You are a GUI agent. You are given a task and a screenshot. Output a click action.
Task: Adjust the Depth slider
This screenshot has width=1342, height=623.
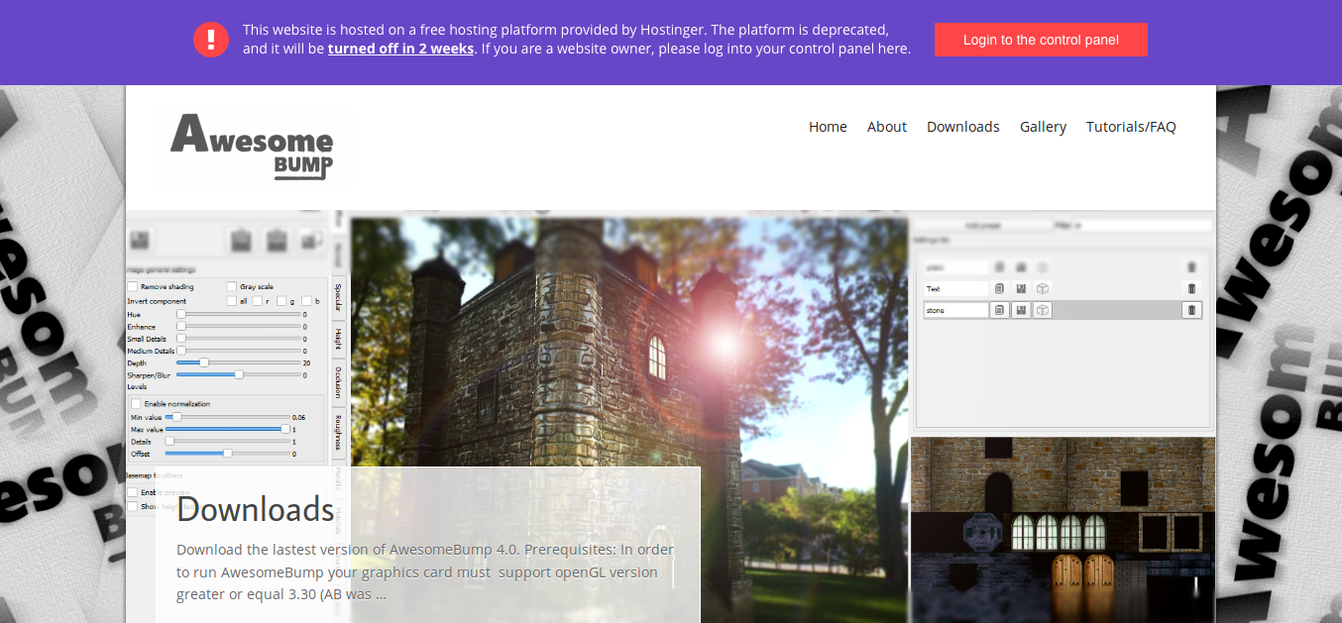203,363
